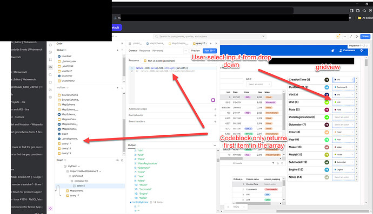Click the purple assistant icon in code editor
373x214 pixels.
pyautogui.click(x=213, y=100)
